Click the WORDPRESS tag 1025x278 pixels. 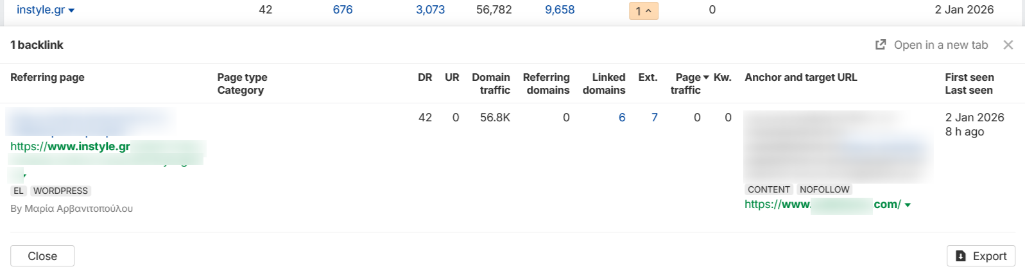(x=60, y=191)
